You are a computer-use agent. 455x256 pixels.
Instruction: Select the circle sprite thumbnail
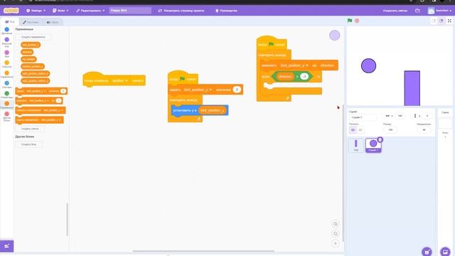[x=373, y=145]
